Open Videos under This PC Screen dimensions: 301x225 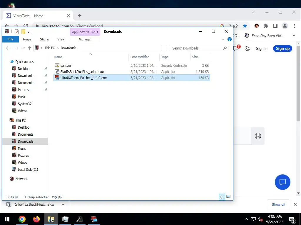coord(22,162)
